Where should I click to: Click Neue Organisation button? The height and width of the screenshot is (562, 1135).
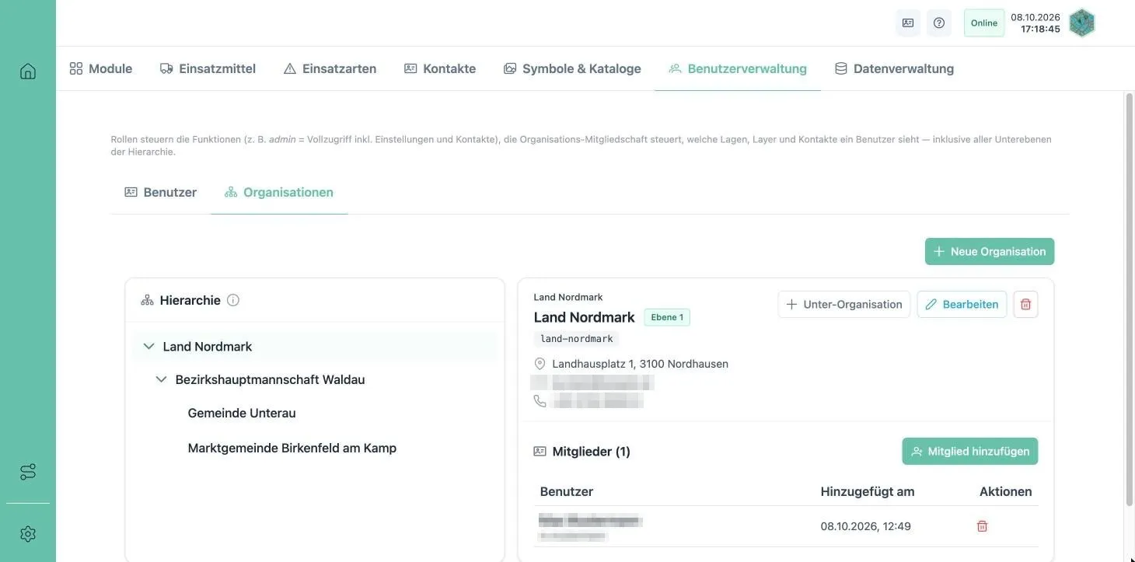pos(990,251)
